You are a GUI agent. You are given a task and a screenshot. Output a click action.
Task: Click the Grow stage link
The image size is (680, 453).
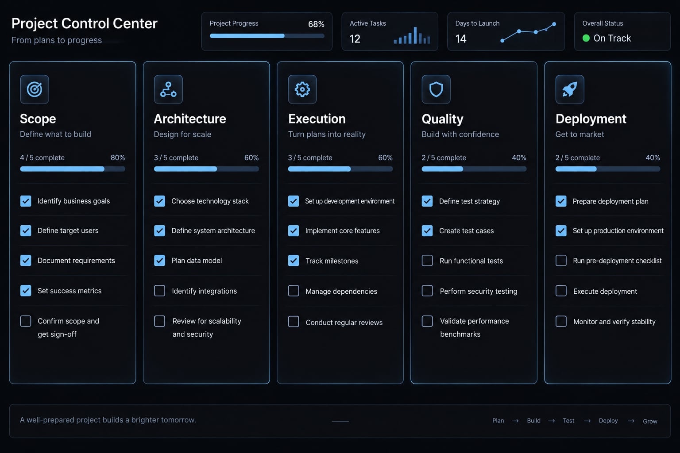pyautogui.click(x=650, y=421)
